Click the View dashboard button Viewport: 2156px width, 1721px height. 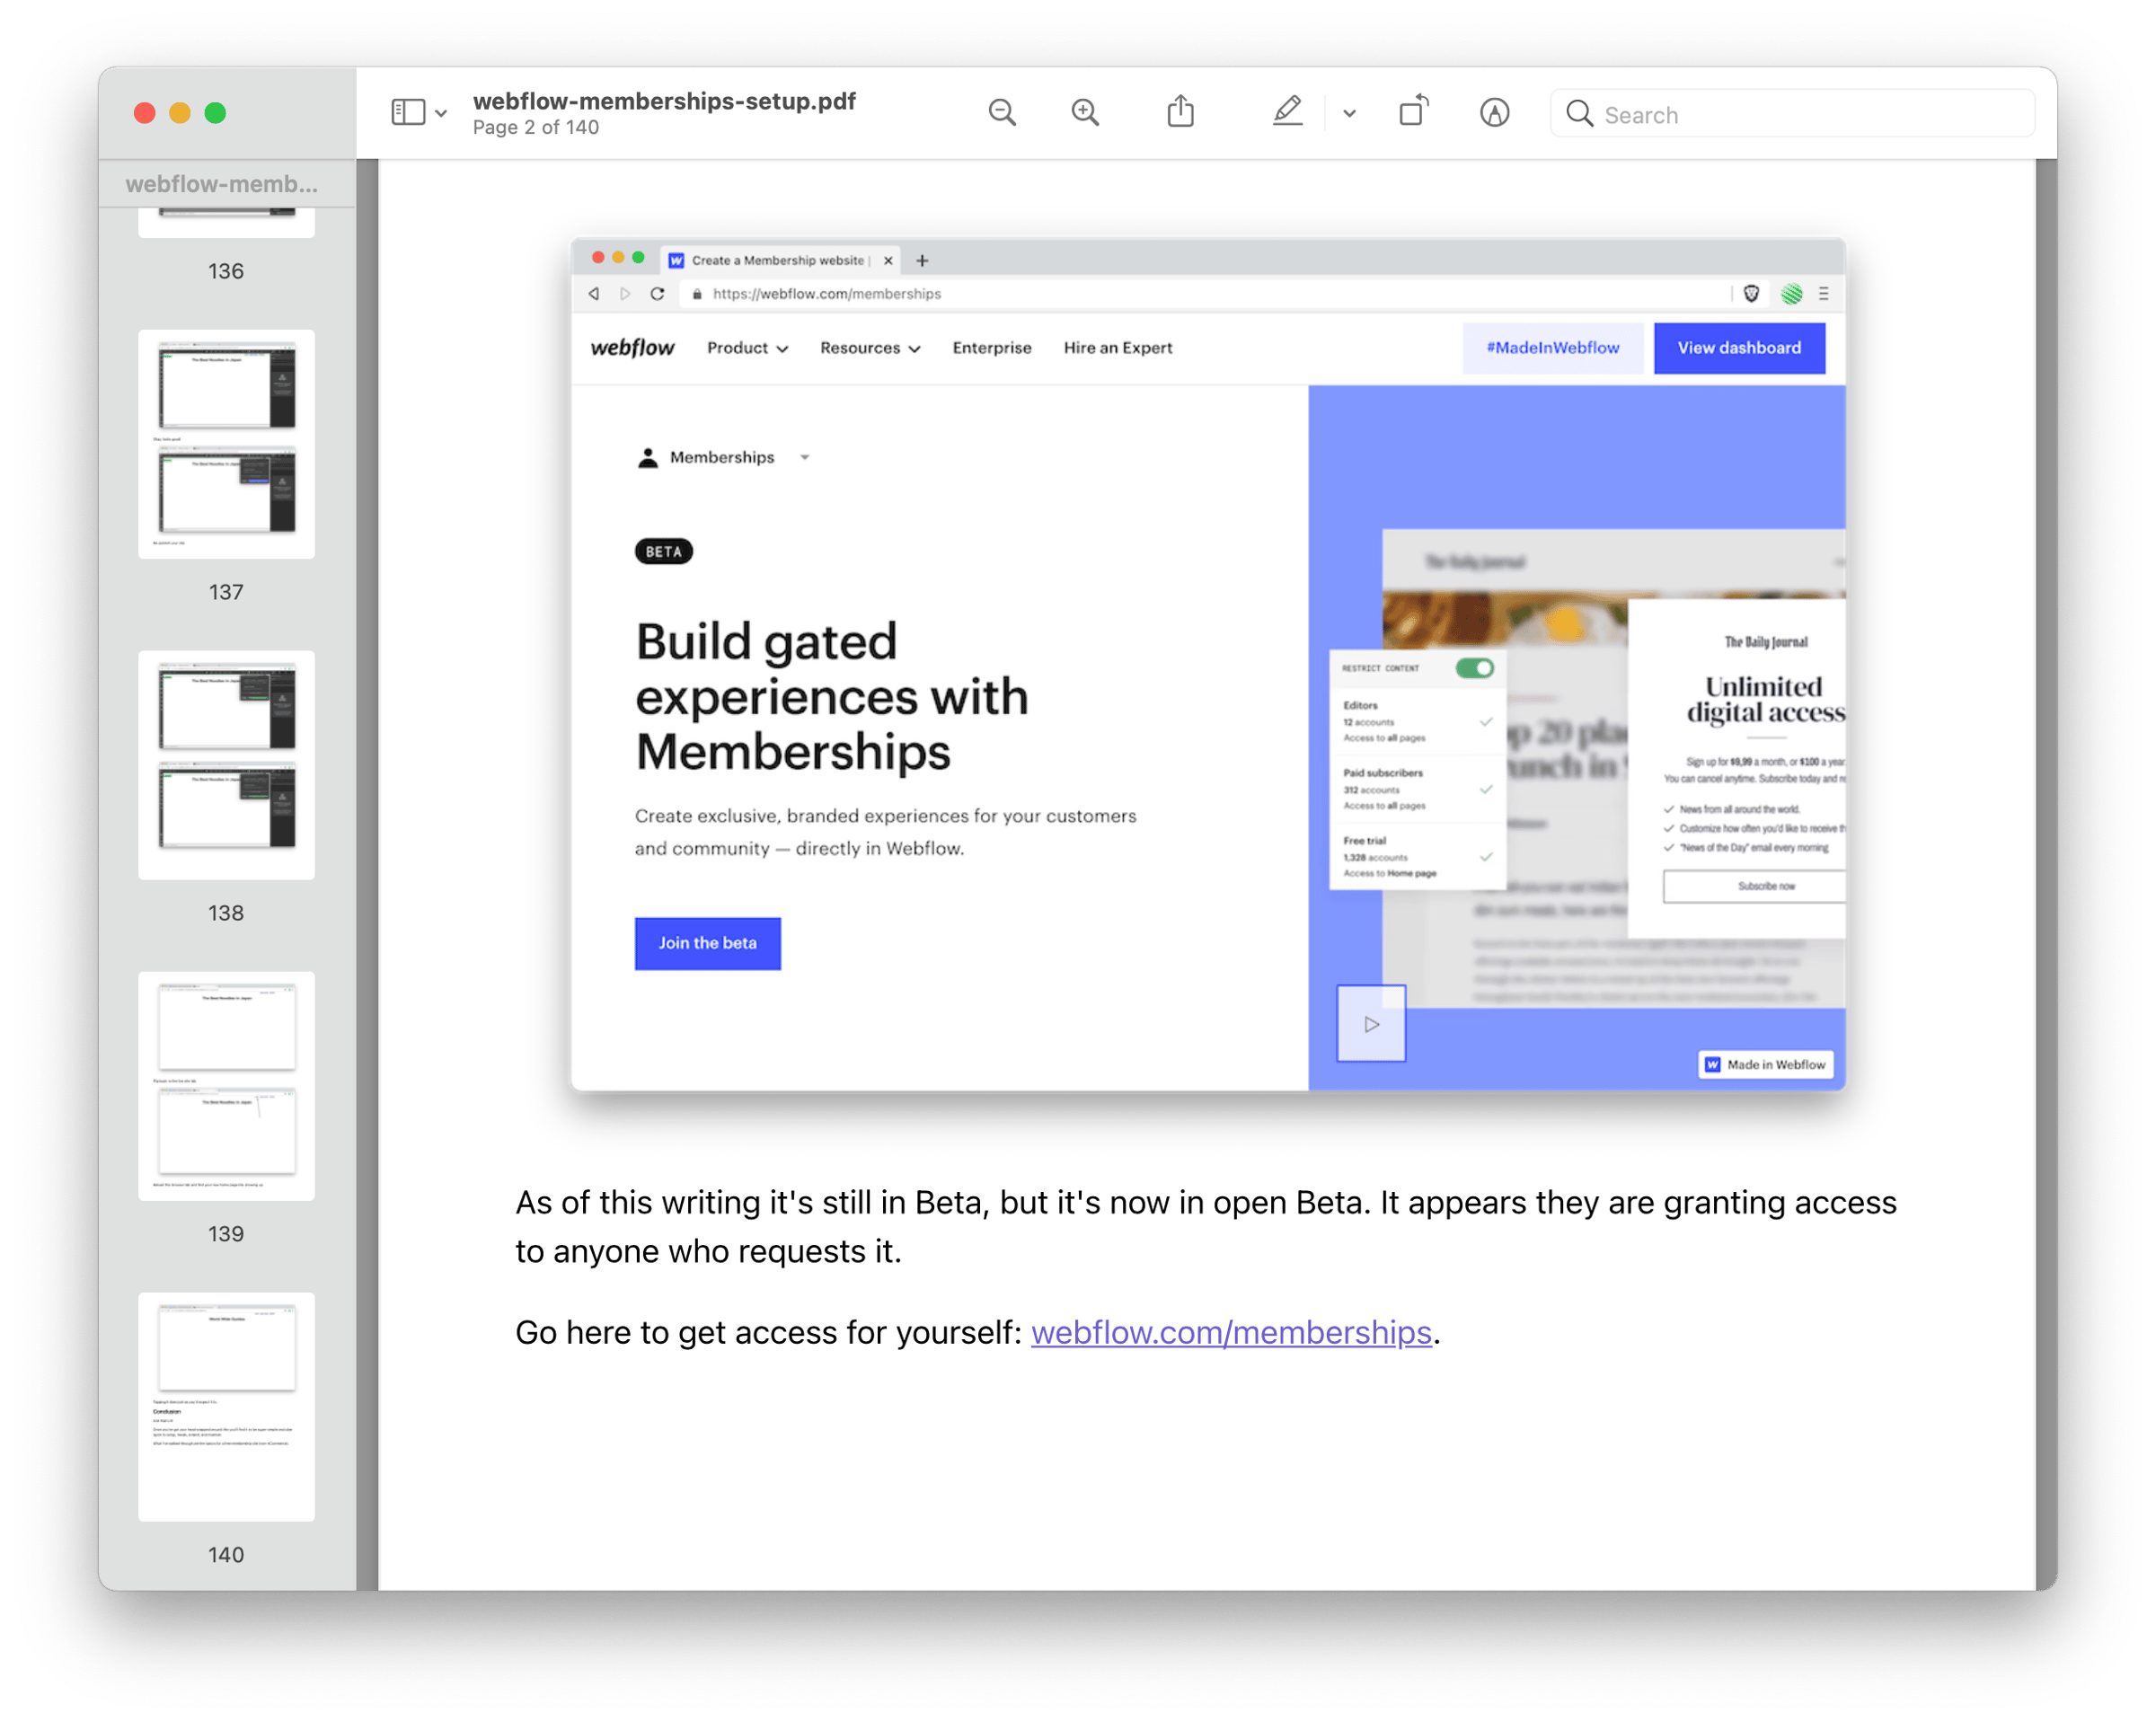click(1739, 348)
